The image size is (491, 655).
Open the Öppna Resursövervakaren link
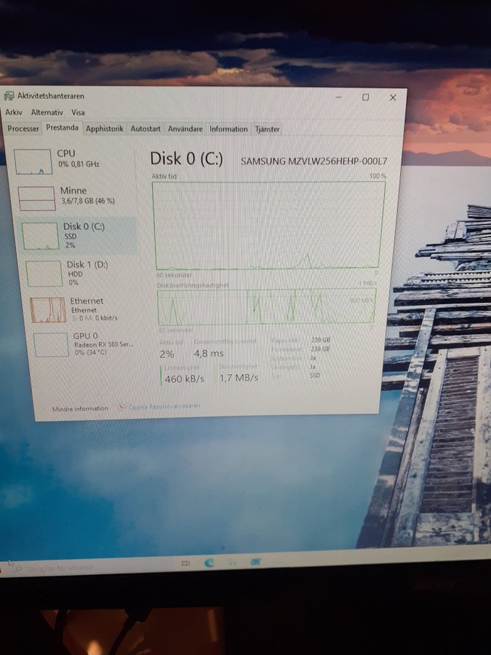point(164,406)
